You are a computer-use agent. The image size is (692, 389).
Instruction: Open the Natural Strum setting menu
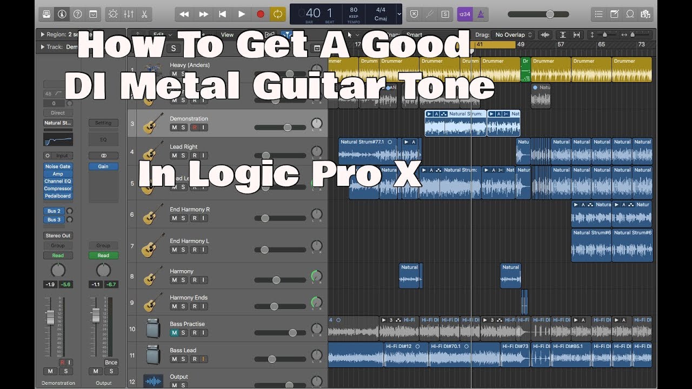click(58, 123)
